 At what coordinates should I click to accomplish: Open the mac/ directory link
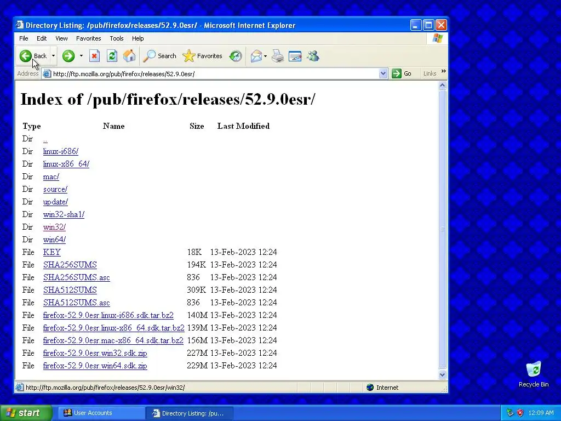51,177
